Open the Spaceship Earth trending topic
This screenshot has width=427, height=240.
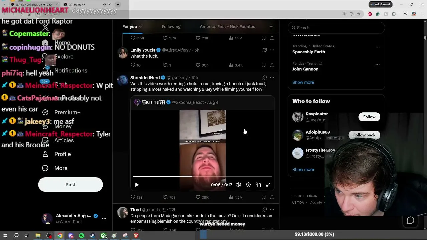tap(309, 52)
